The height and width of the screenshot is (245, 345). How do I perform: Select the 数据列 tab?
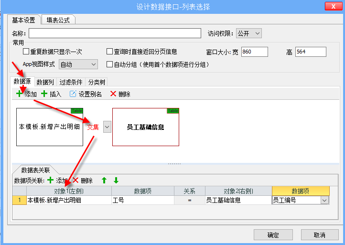pyautogui.click(x=45, y=82)
